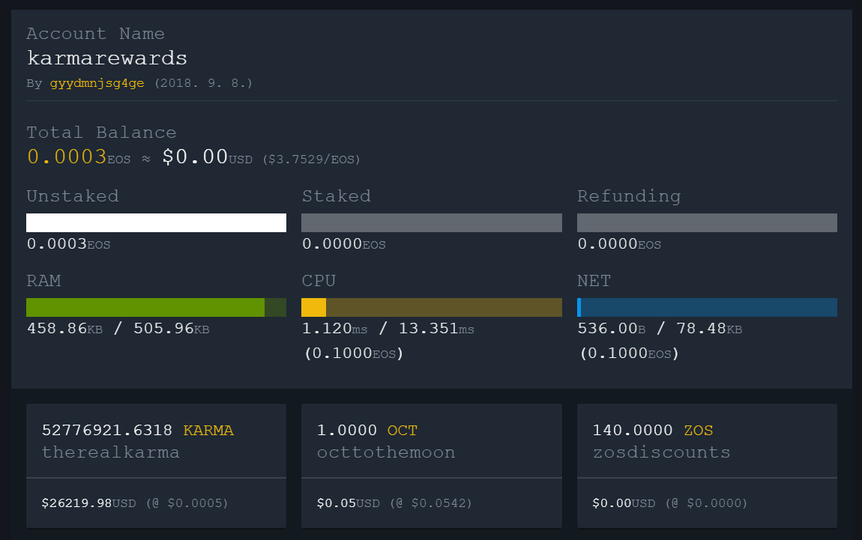
Task: Open octtothemoon contract name
Action: 386,452
